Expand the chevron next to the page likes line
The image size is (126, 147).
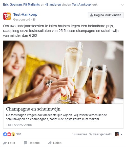click(x=122, y=5)
